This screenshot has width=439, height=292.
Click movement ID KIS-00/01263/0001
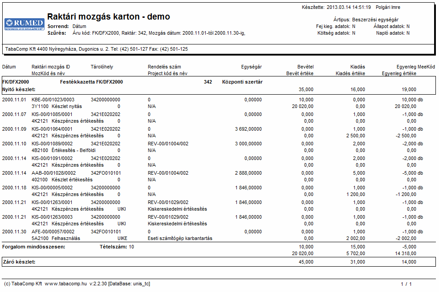pos(52,202)
